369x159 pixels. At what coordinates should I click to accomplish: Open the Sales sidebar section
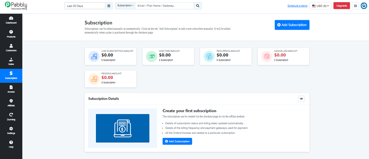11,62
